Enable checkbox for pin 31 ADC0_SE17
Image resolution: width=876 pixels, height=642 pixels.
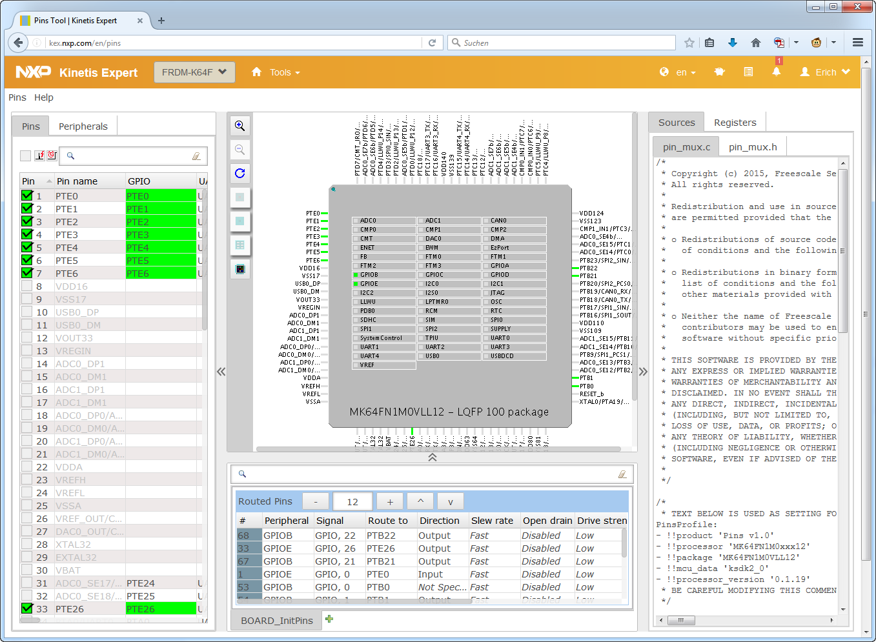pyautogui.click(x=27, y=583)
